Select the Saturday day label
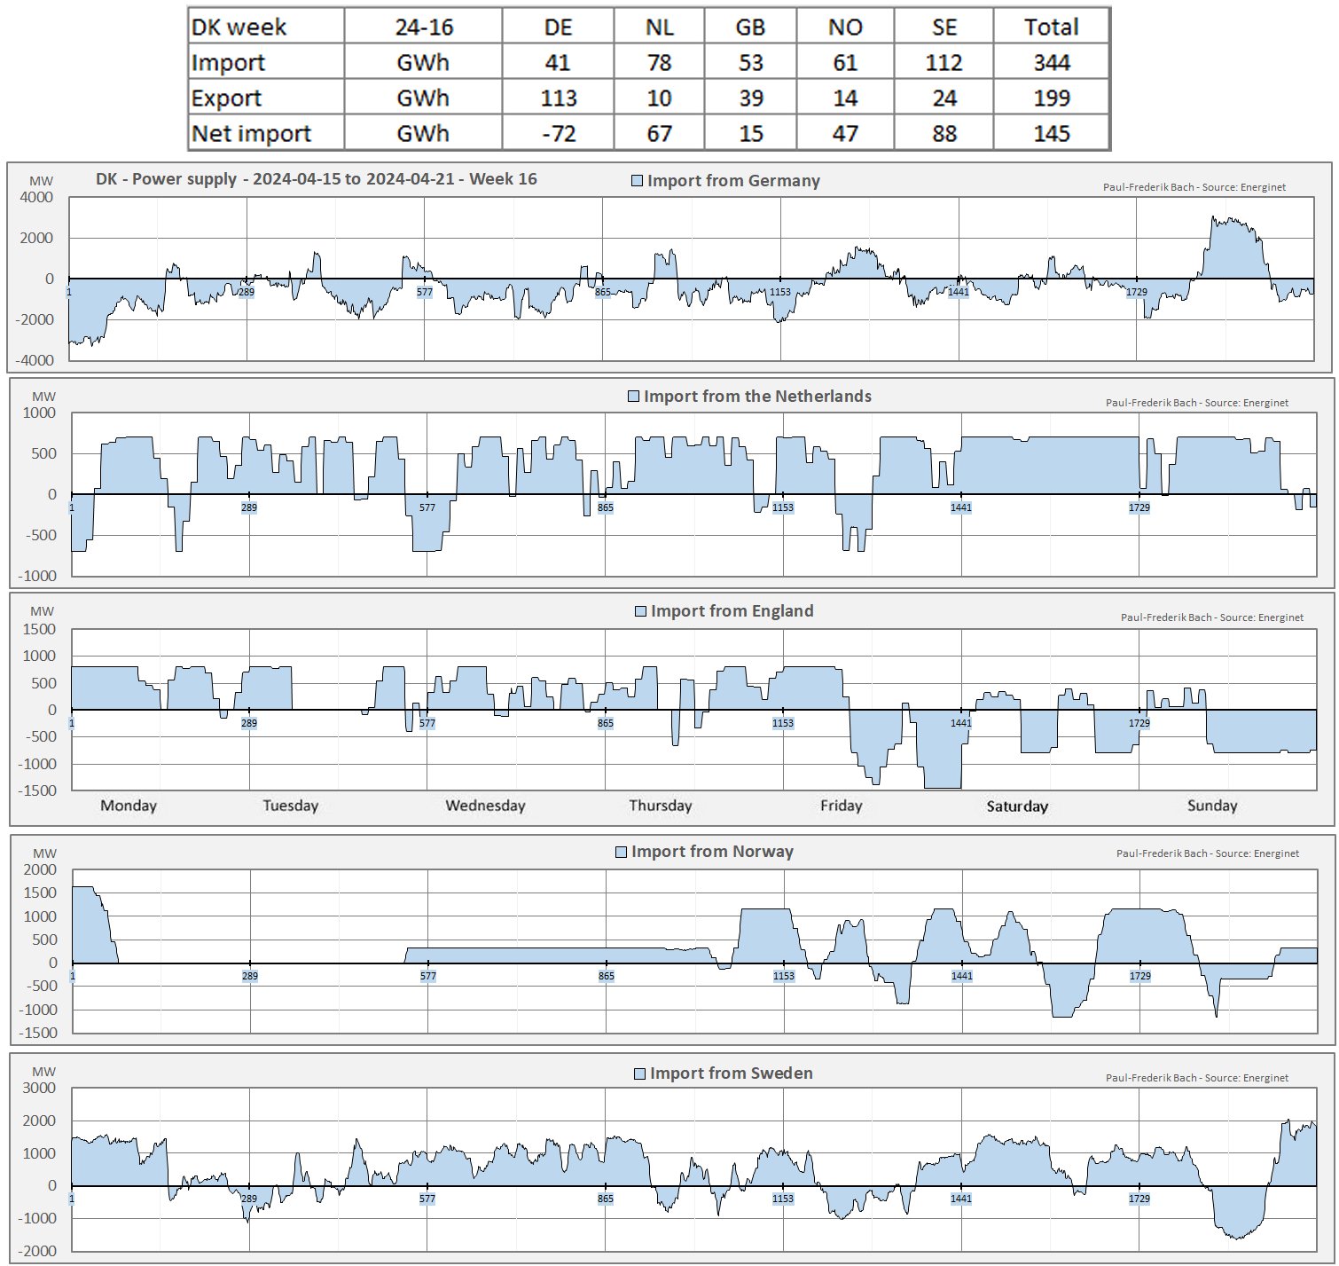The image size is (1339, 1266). [1017, 806]
